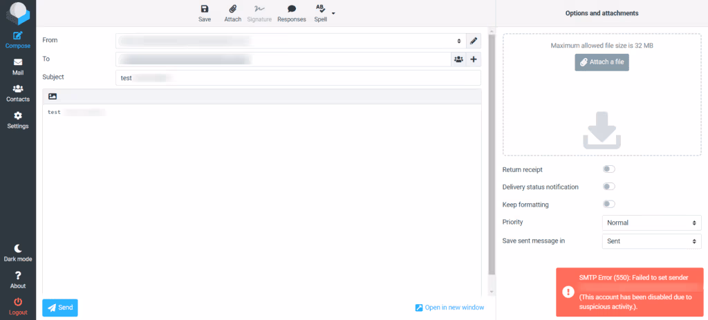Click the To recipient field
Viewport: 708px width, 320px height.
[x=283, y=59]
